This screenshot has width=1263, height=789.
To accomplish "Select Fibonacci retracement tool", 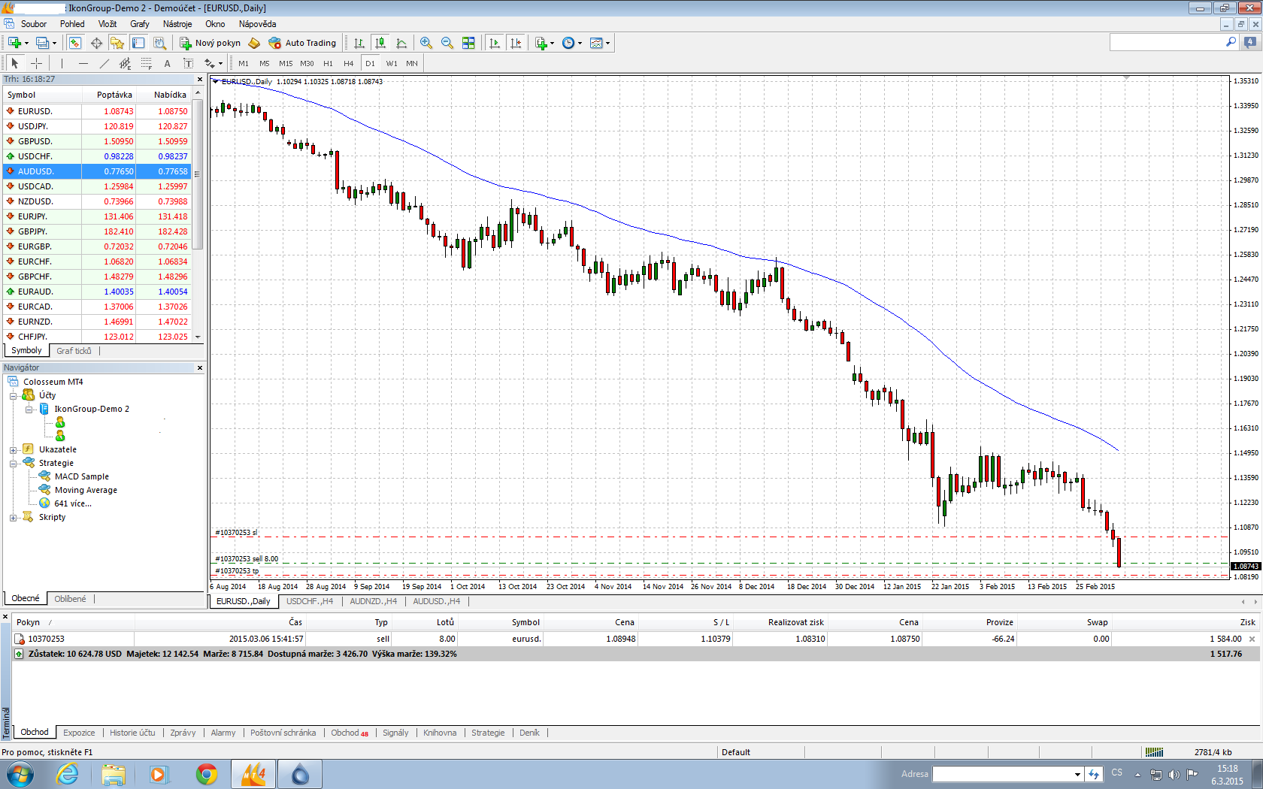I will pyautogui.click(x=147, y=63).
